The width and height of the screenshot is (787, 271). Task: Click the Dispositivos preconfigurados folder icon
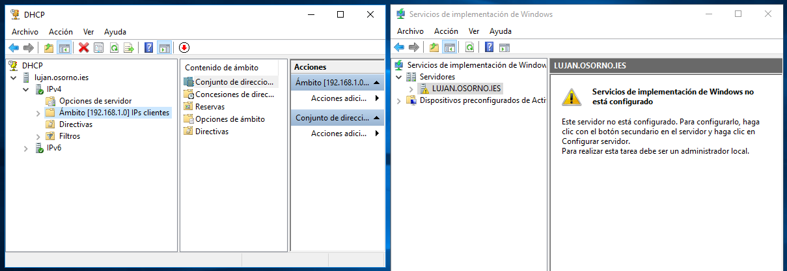[411, 100]
